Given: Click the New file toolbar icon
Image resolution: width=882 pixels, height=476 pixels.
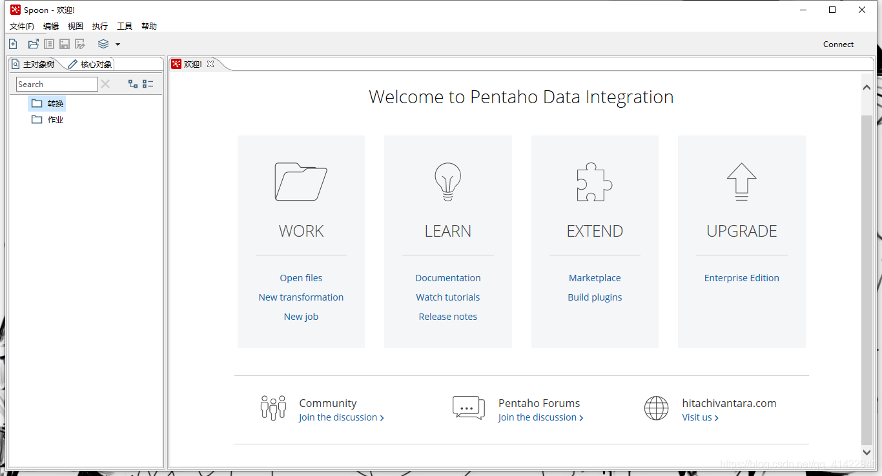Looking at the screenshot, I should 13,44.
